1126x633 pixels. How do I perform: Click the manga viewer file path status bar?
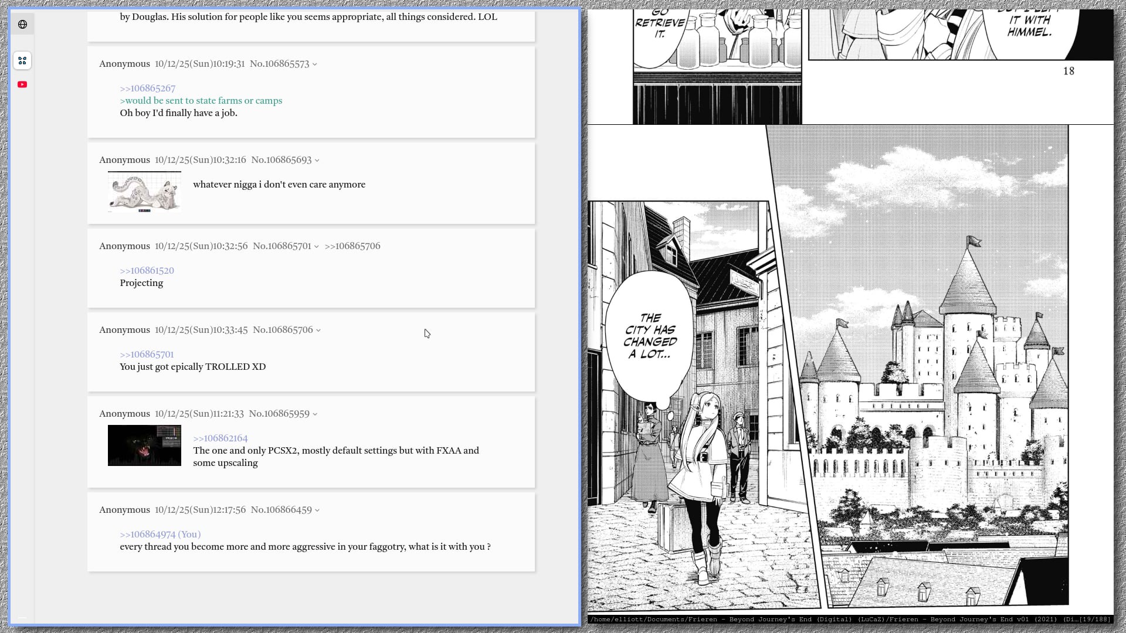(x=850, y=620)
